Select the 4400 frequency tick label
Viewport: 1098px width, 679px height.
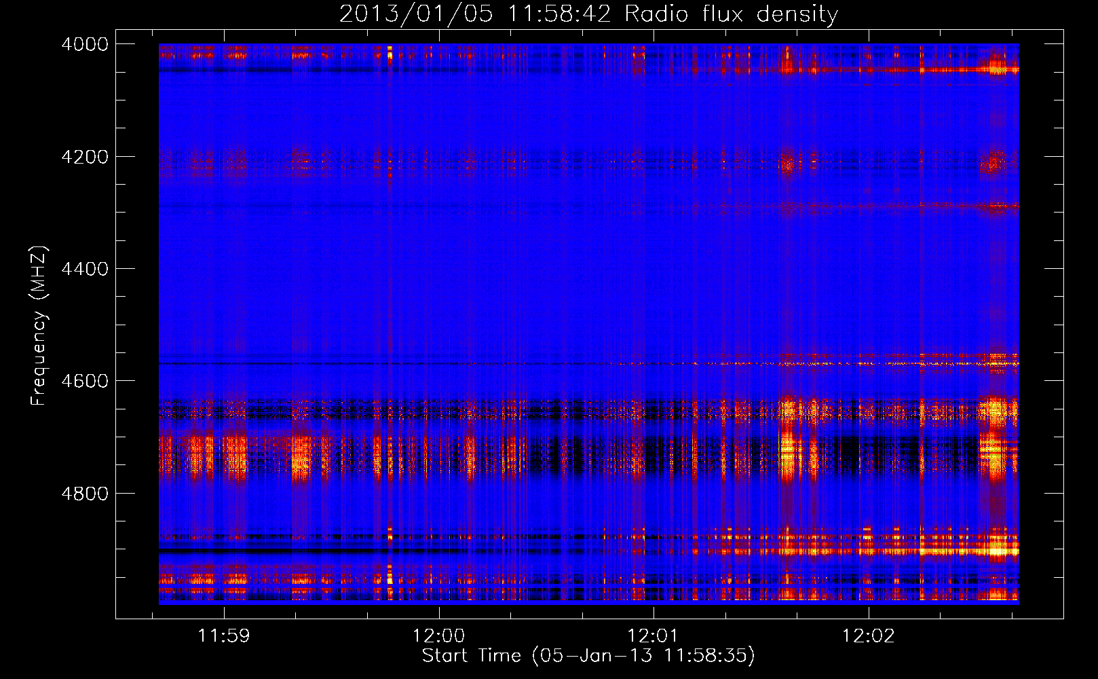point(85,269)
